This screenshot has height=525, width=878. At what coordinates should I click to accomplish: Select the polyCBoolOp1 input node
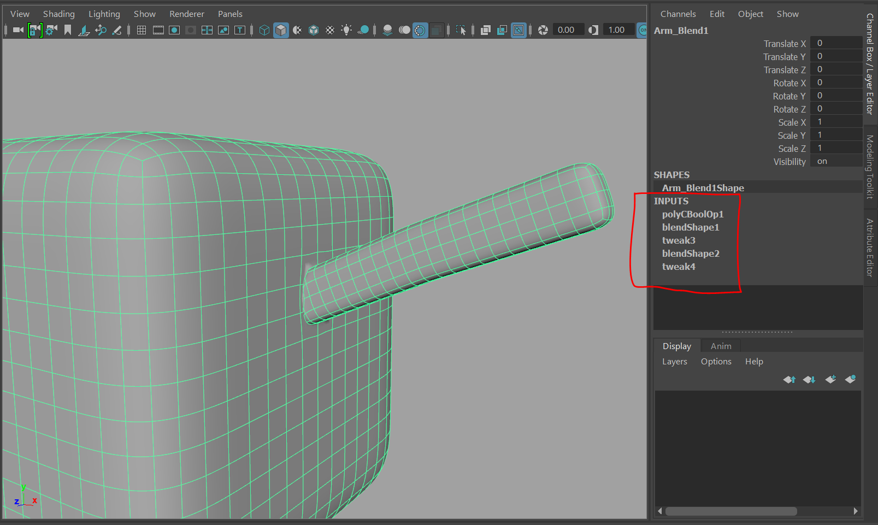coord(693,214)
